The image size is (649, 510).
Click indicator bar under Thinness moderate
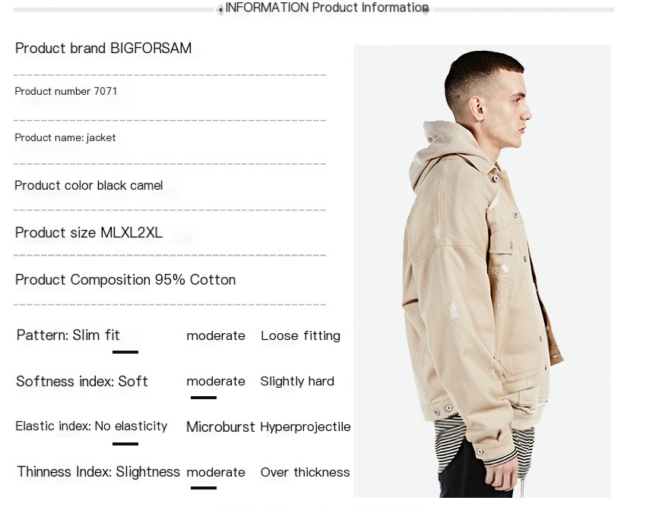204,488
